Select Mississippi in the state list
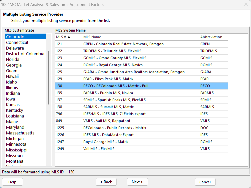The height and width of the screenshot is (188, 251). click(x=25, y=150)
